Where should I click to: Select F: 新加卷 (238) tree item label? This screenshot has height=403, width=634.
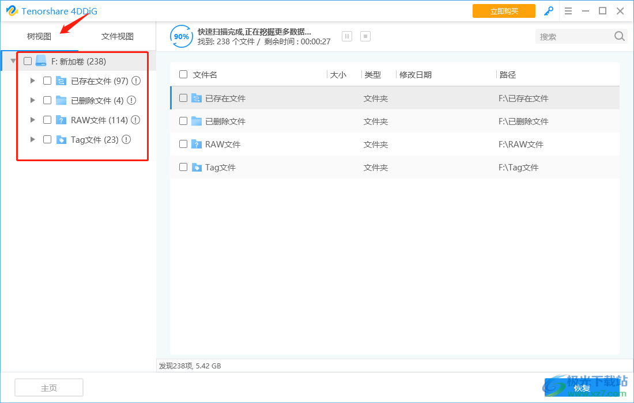click(x=78, y=62)
